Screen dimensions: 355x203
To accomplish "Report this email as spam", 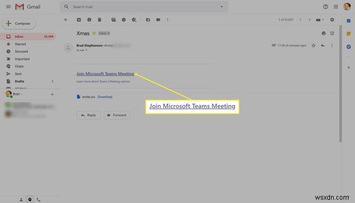I will point(89,20).
